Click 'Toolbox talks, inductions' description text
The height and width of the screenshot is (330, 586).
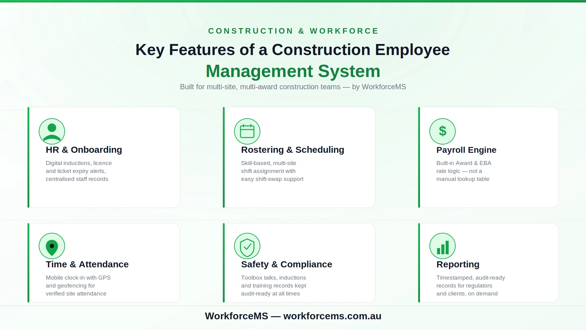pyautogui.click(x=273, y=278)
